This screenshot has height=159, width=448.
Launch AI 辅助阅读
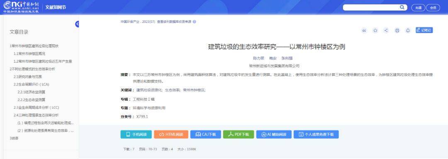[x=274, y=135]
